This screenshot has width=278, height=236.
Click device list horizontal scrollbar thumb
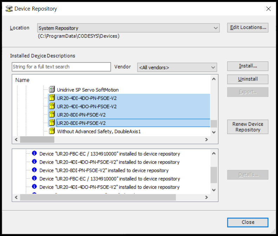(37, 140)
